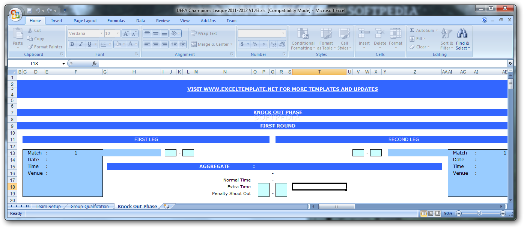
Task: Visit www.exceltemplate.net link
Action: pyautogui.click(x=283, y=89)
